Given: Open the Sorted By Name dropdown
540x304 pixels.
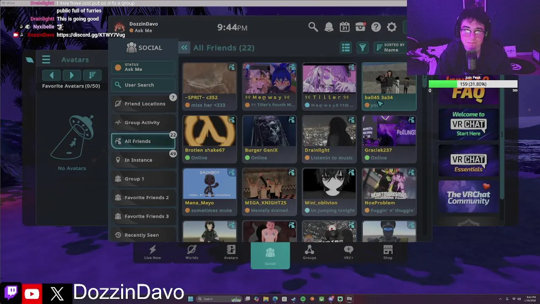Looking at the screenshot, I should (391, 48).
